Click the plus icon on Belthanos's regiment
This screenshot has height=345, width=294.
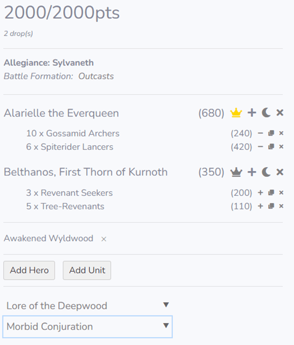[252, 172]
